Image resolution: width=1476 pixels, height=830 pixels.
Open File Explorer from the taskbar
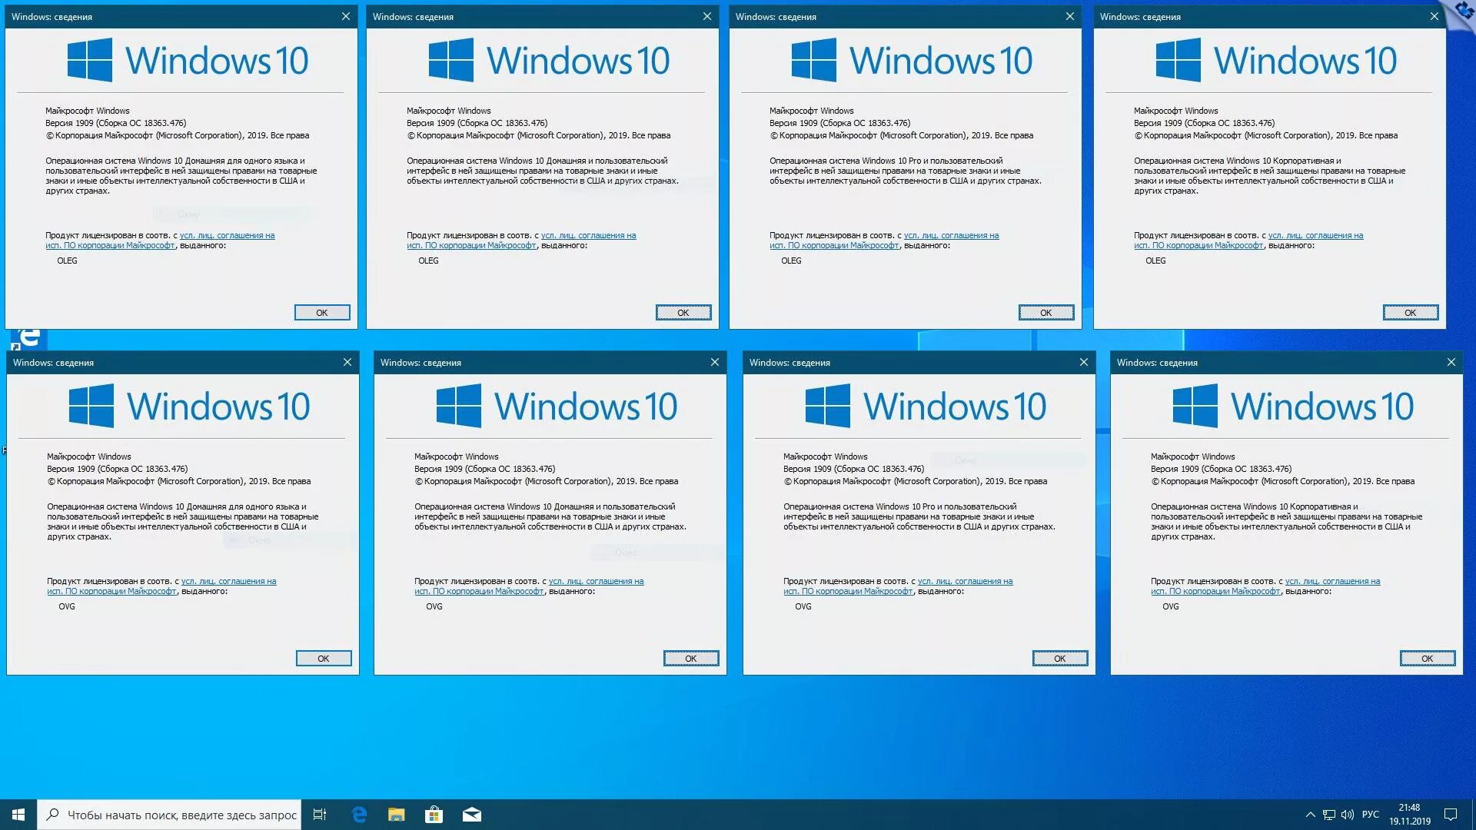click(x=397, y=814)
